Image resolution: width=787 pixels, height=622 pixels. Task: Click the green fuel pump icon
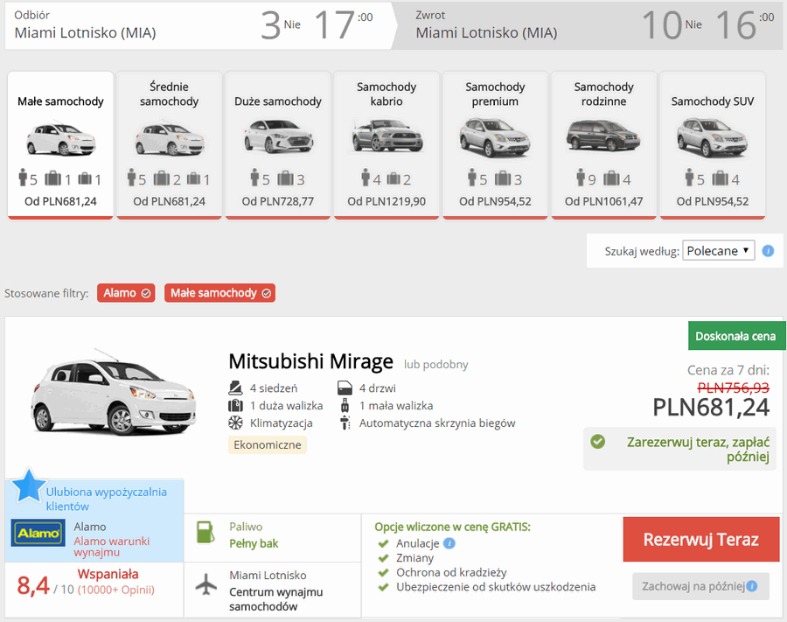(205, 532)
